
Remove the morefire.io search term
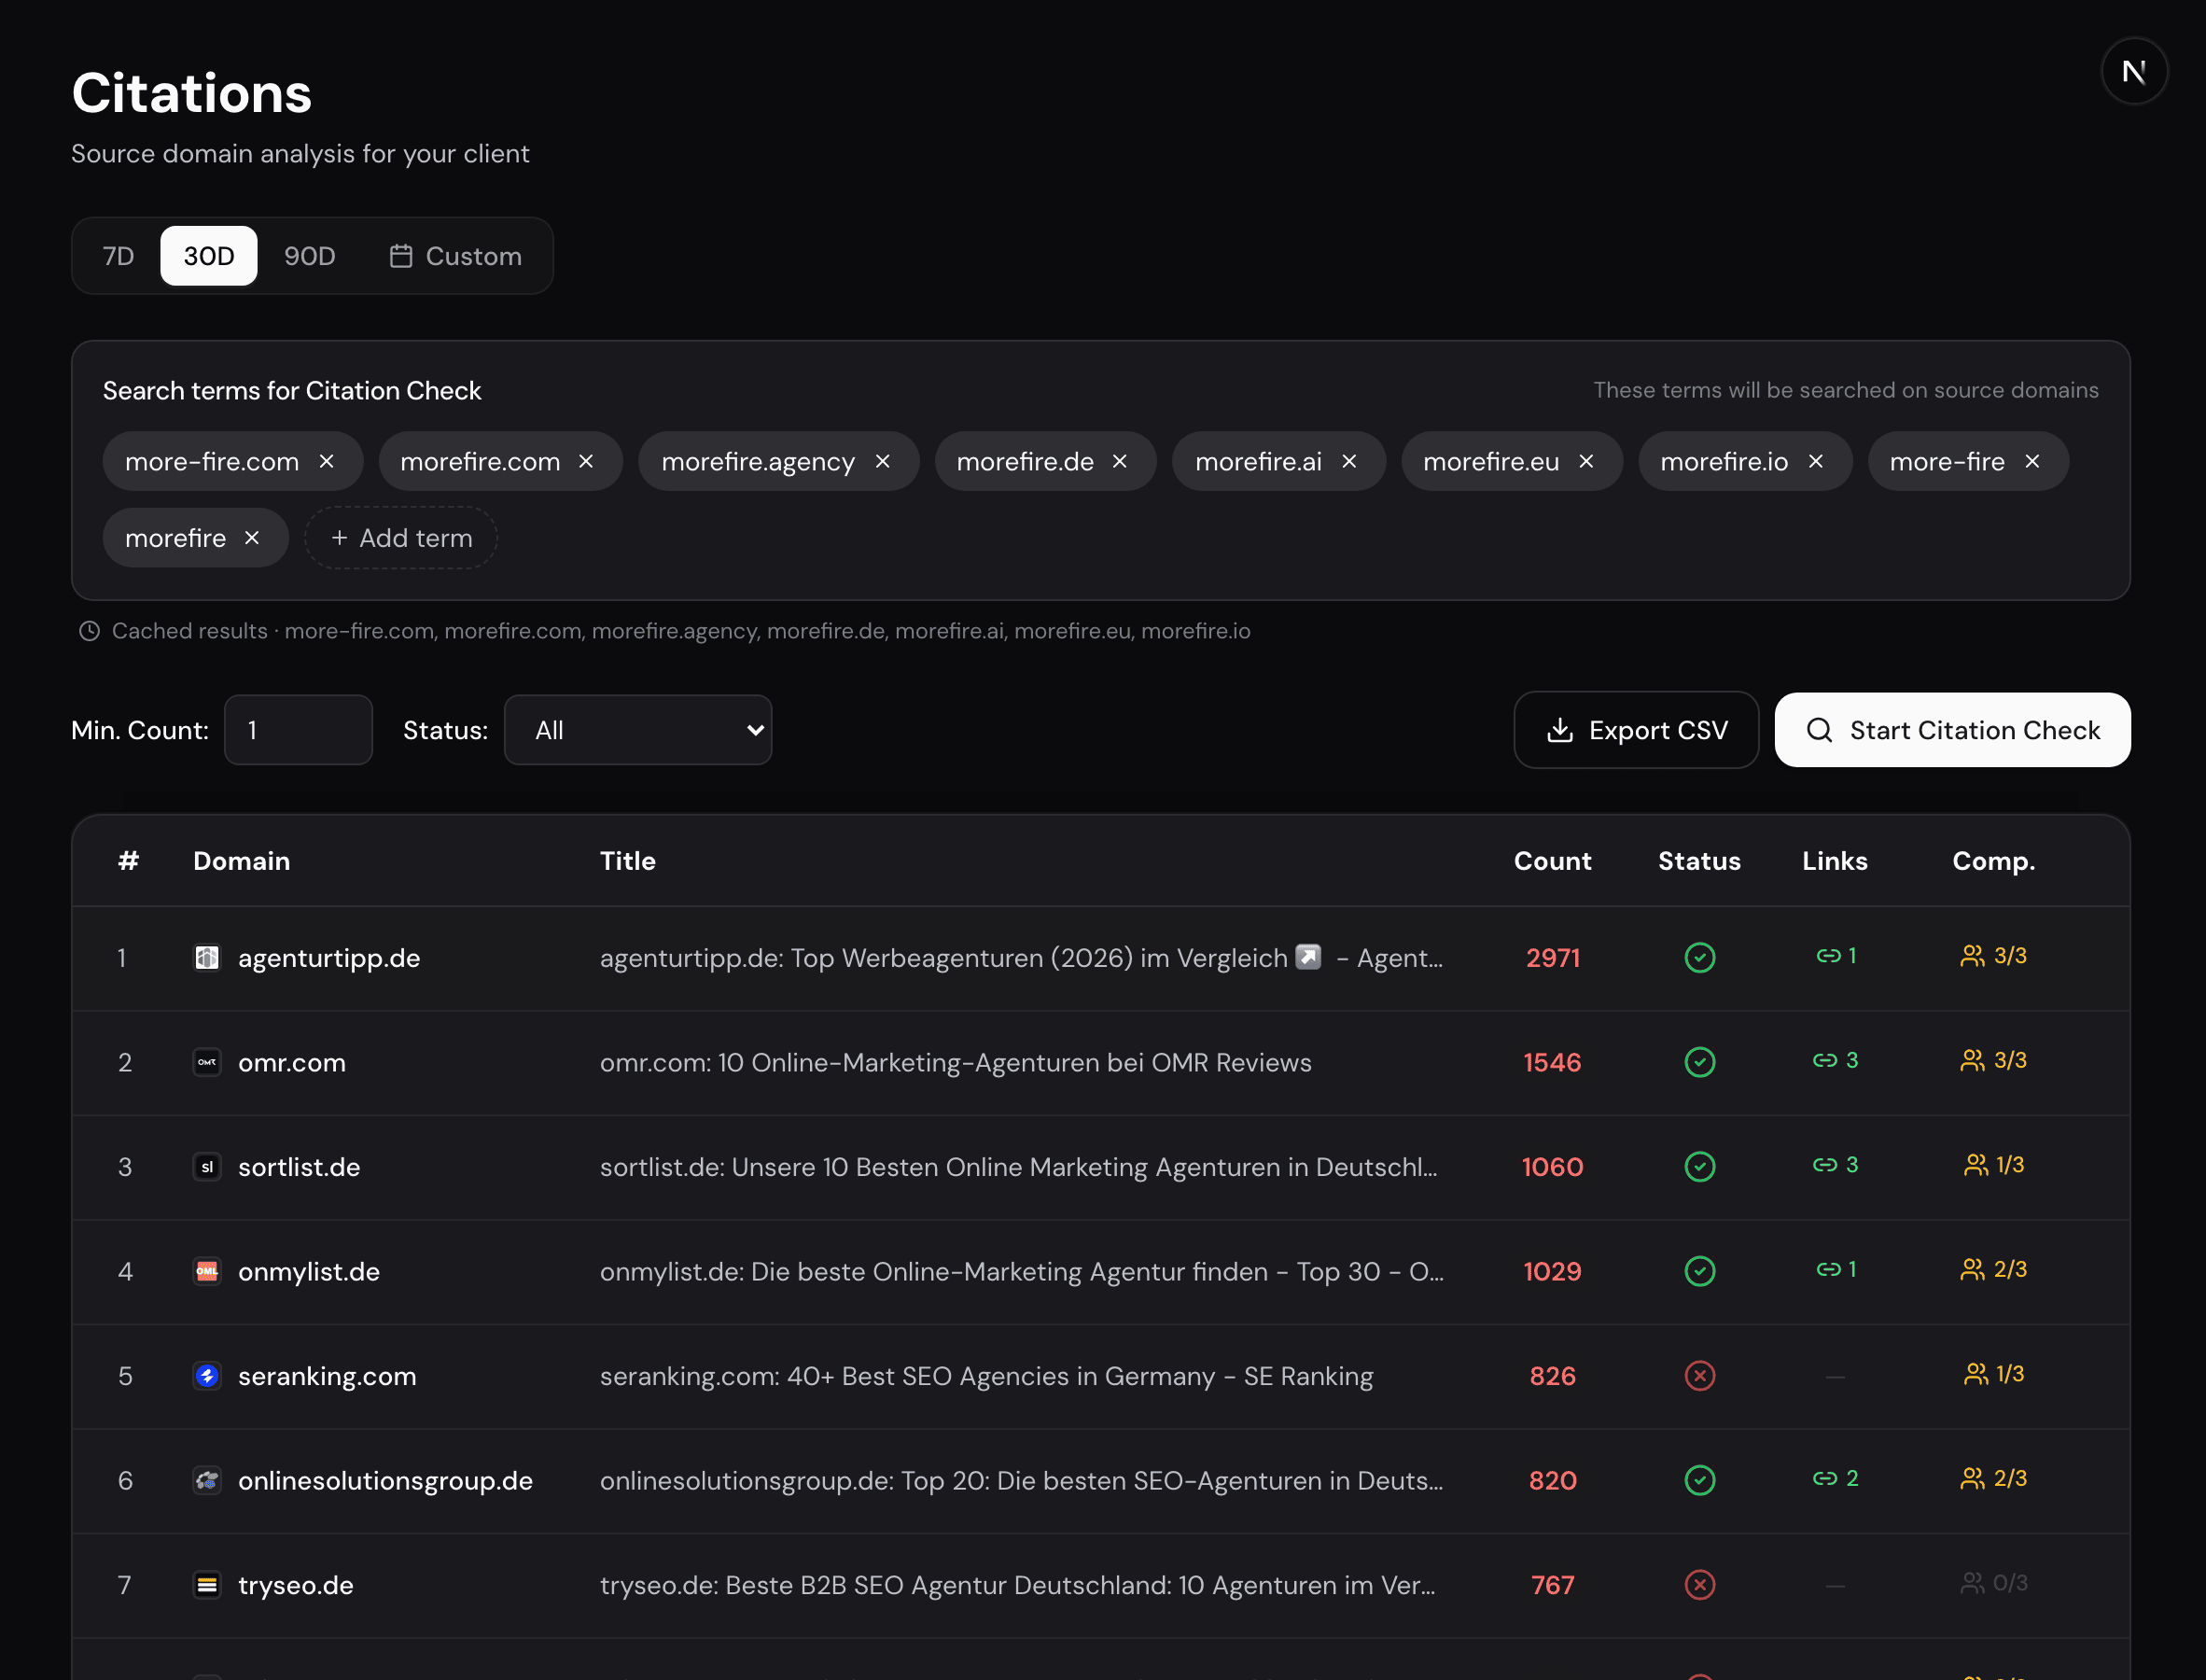pyautogui.click(x=1816, y=461)
